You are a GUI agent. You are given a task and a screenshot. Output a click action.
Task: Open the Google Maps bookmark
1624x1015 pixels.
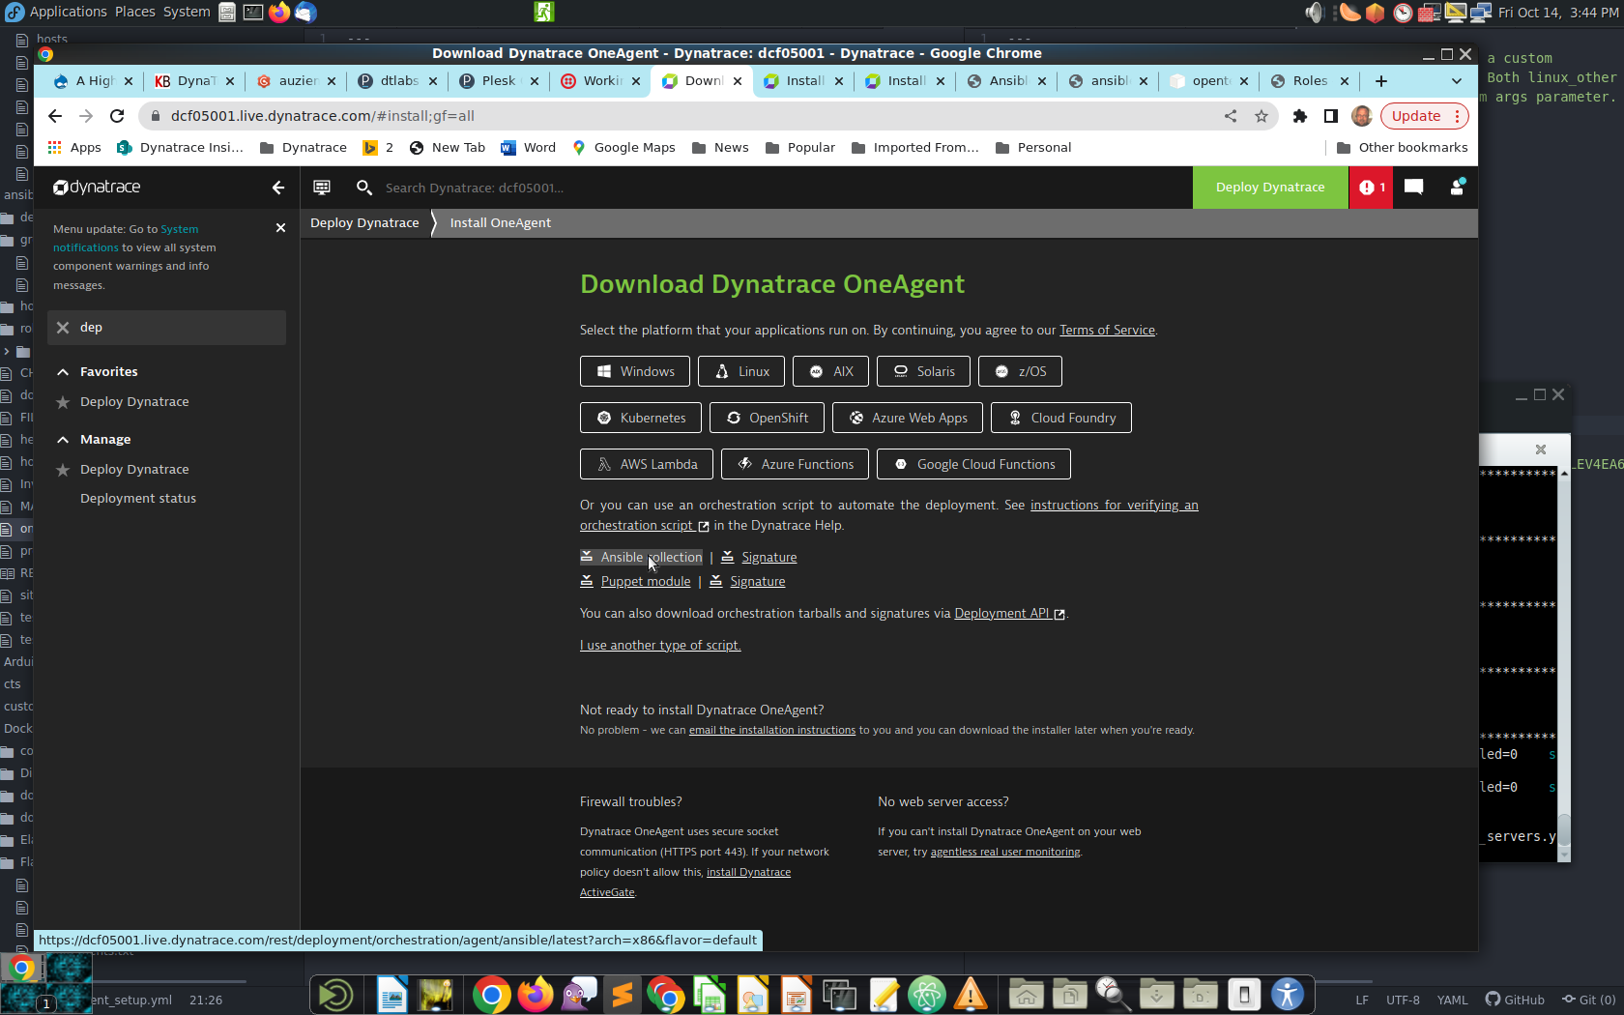click(x=623, y=148)
